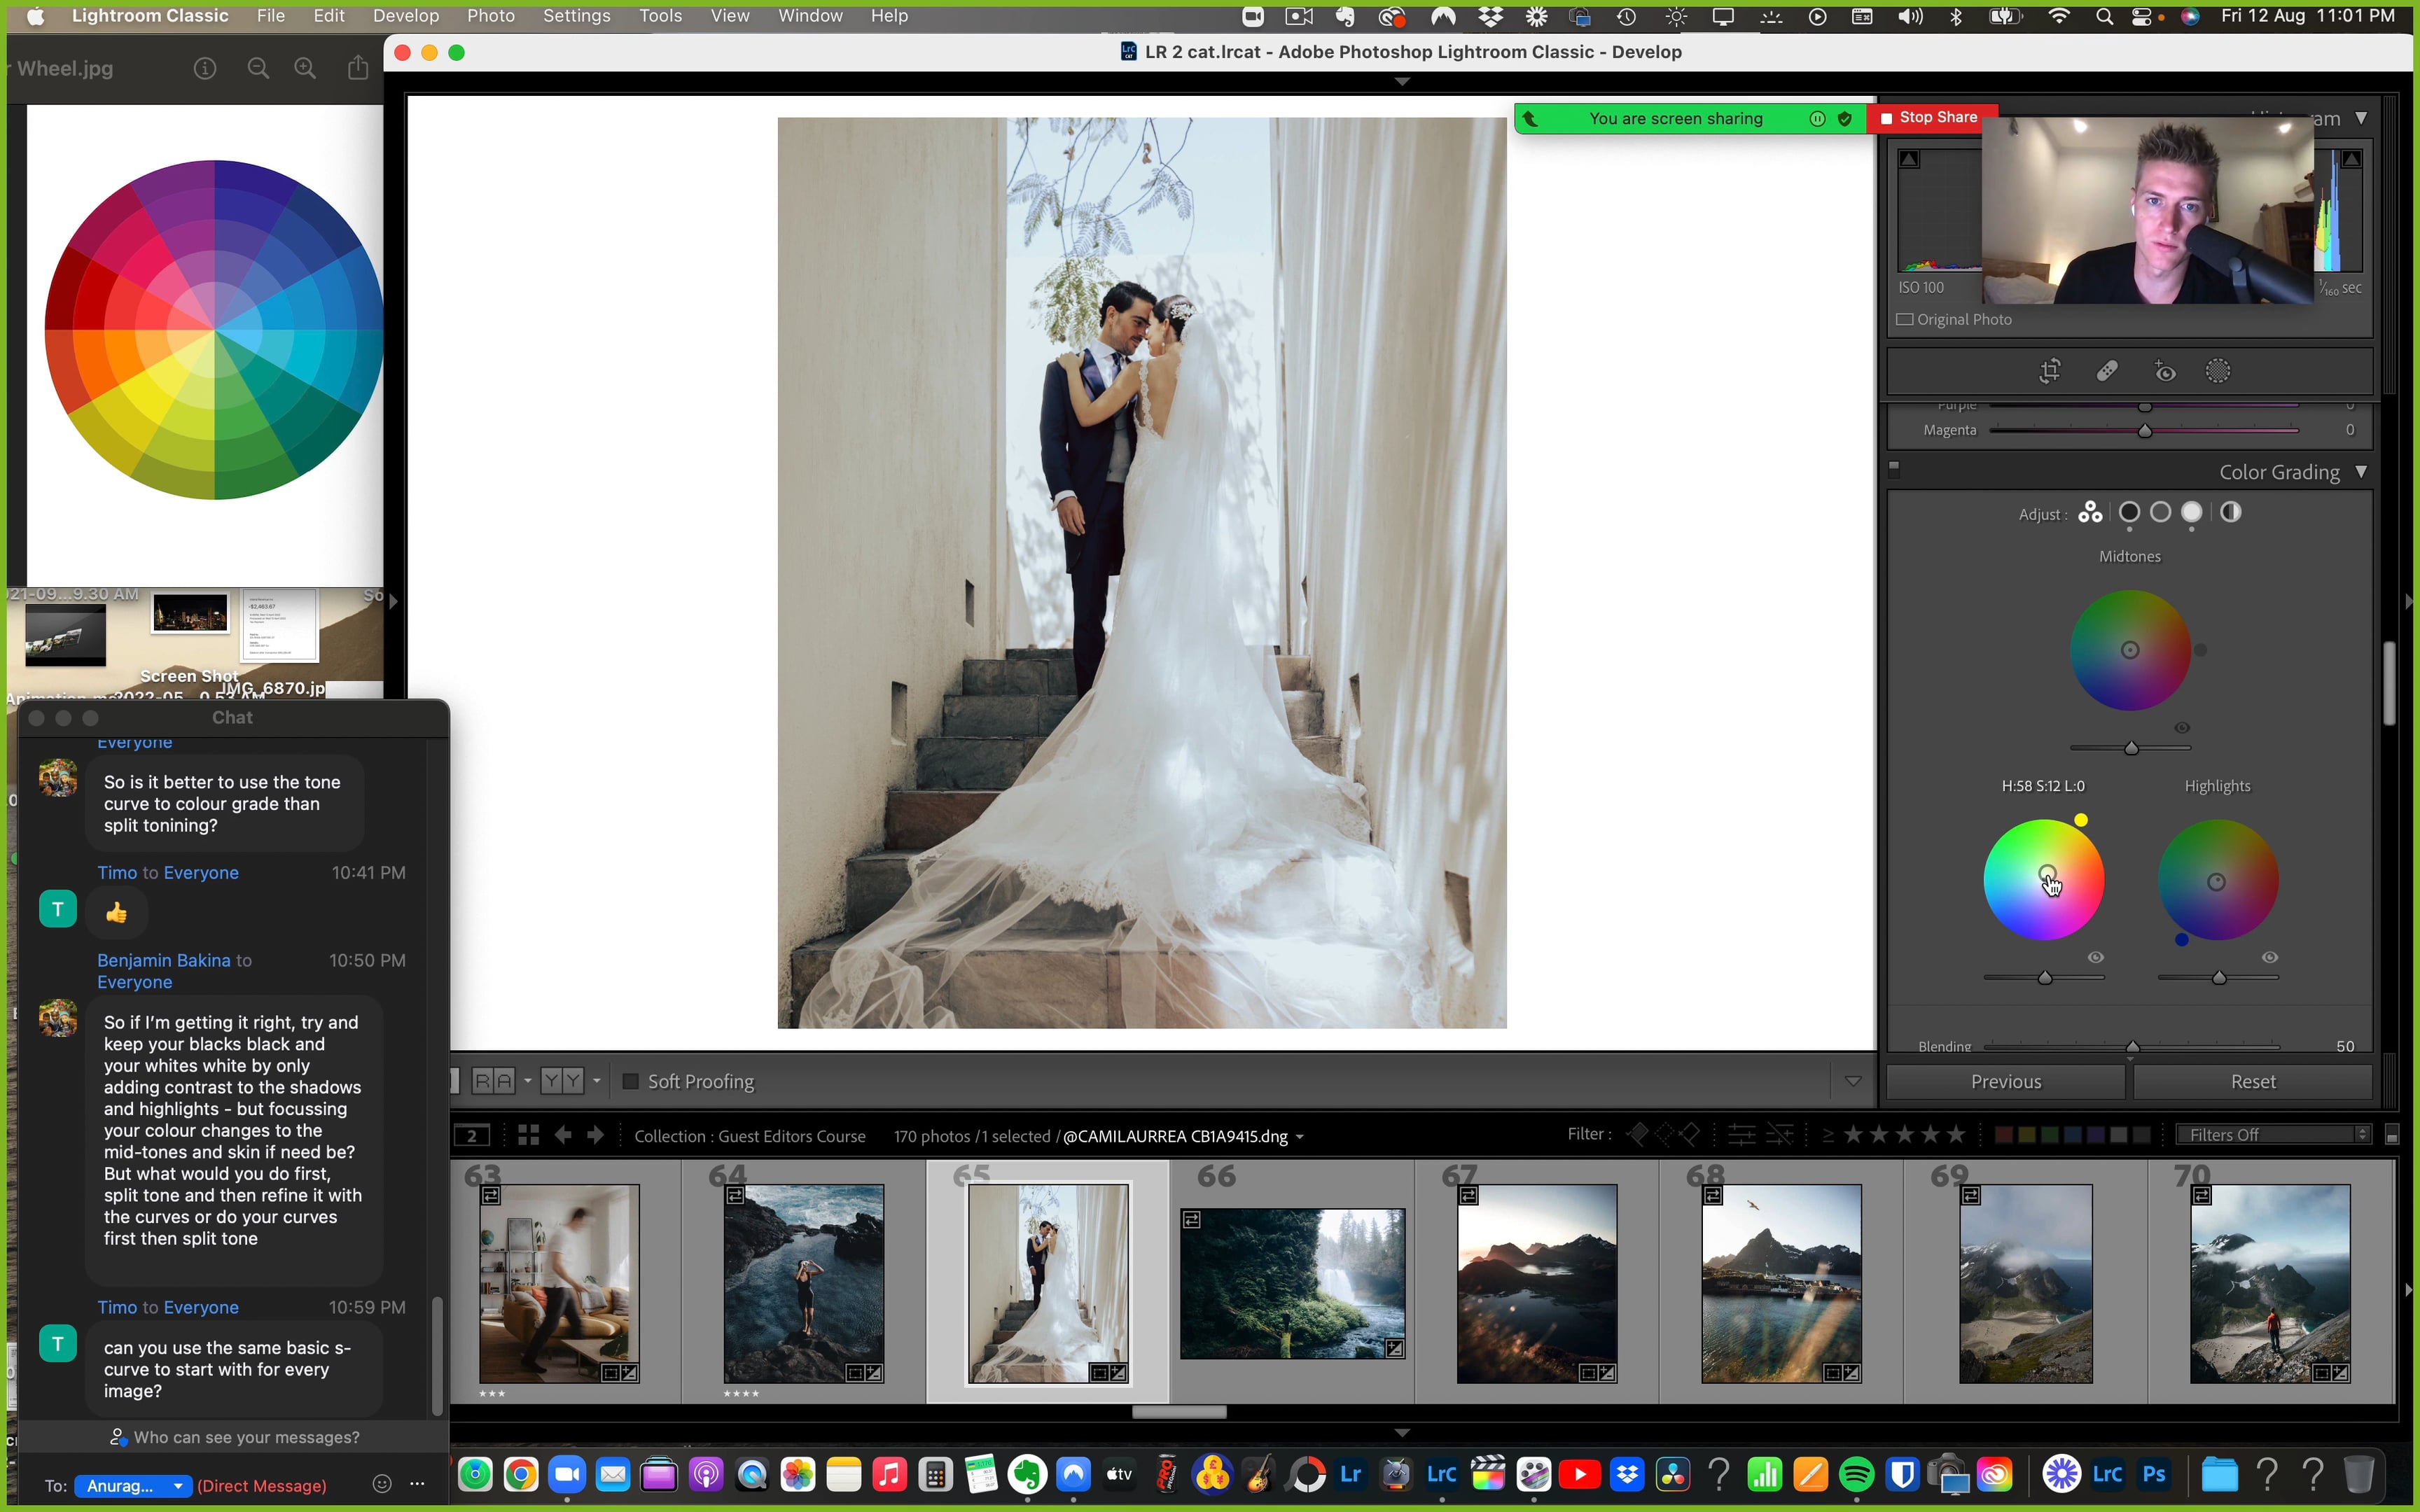
Task: Select the Healing (Spot Removal) tool
Action: click(x=2107, y=371)
